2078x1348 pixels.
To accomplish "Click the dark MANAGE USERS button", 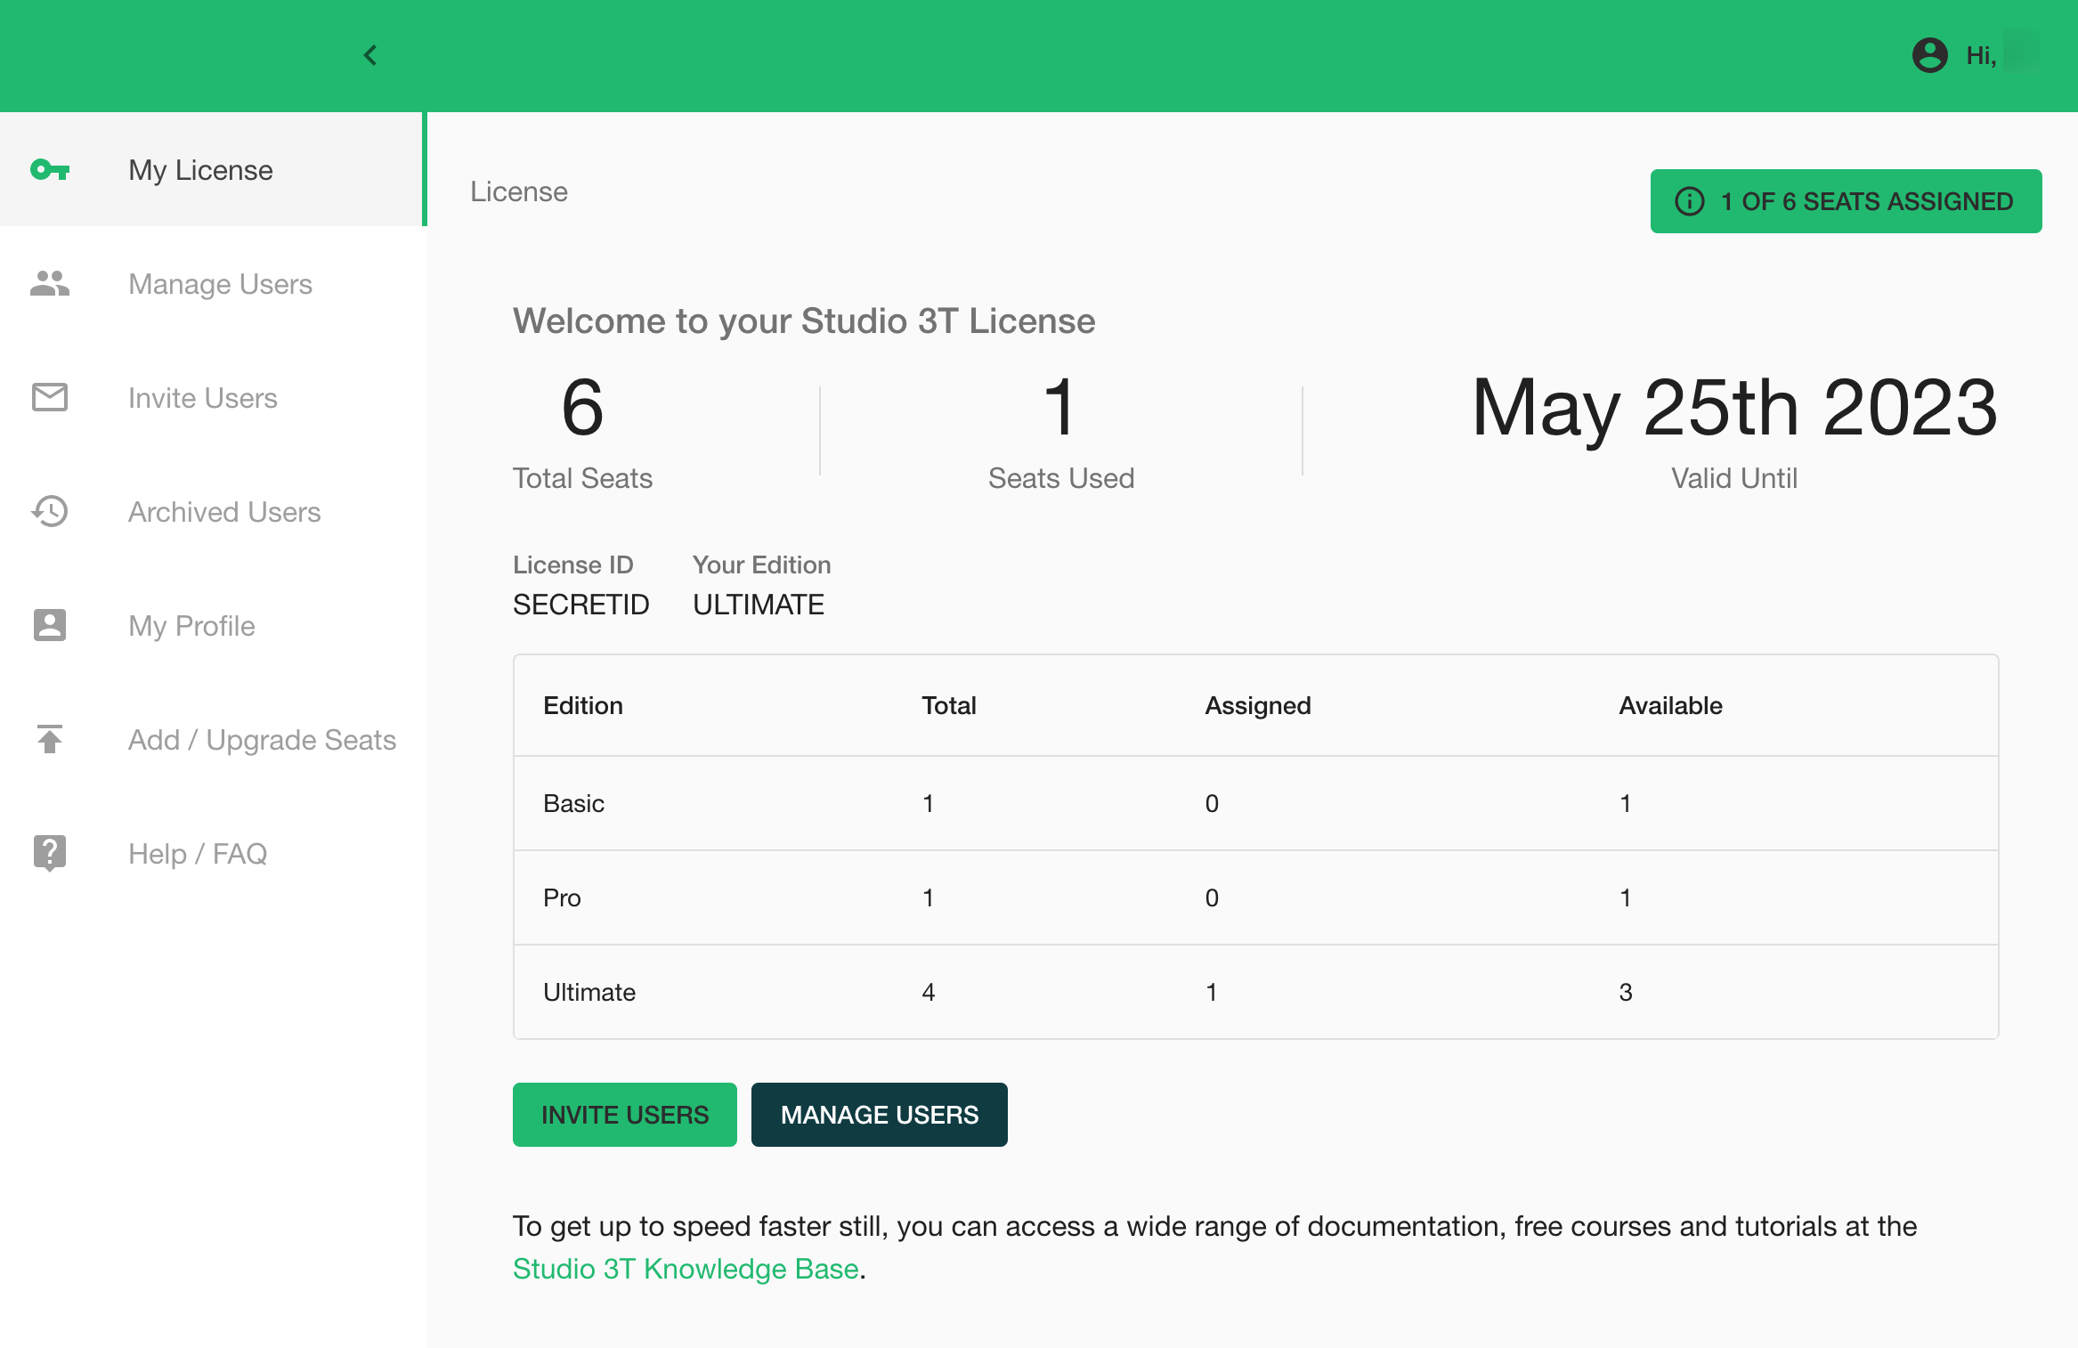I will pos(879,1114).
